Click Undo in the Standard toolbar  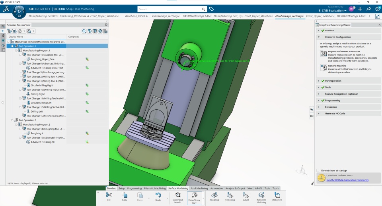click(158, 197)
